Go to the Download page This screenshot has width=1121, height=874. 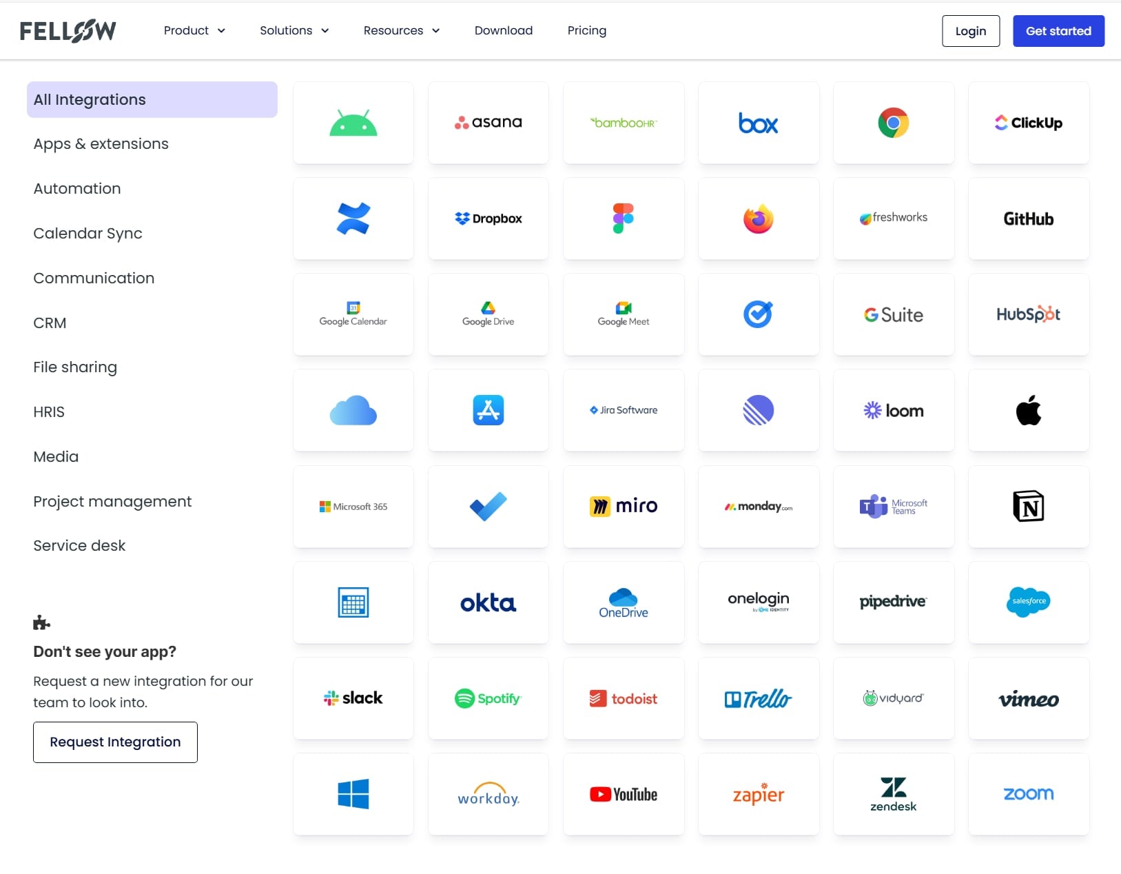click(x=504, y=30)
